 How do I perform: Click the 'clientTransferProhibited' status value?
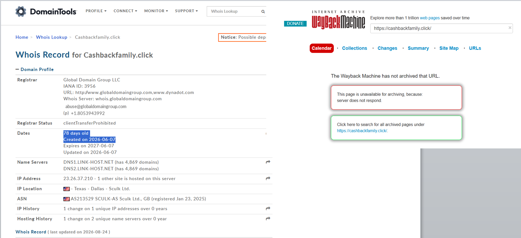pos(90,123)
